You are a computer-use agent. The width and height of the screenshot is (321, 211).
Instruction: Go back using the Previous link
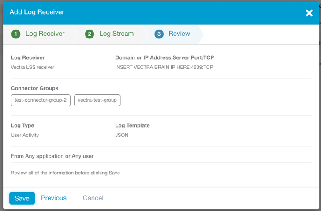[x=54, y=198]
